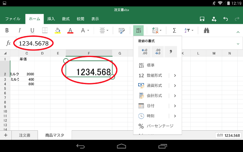The image size is (243, 152).
Task: Expand 日付 options arrow
Action: click(175, 106)
